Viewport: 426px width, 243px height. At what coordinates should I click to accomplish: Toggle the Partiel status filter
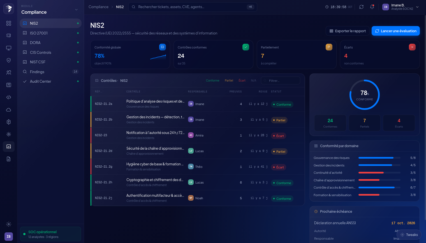click(229, 81)
